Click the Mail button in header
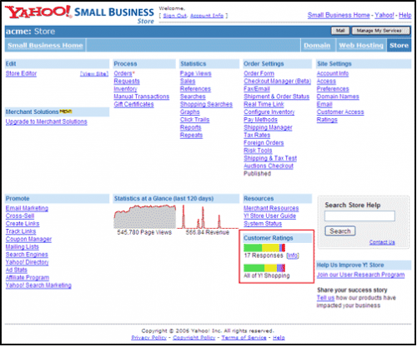Screen dimensions: 417x347 click(340, 31)
